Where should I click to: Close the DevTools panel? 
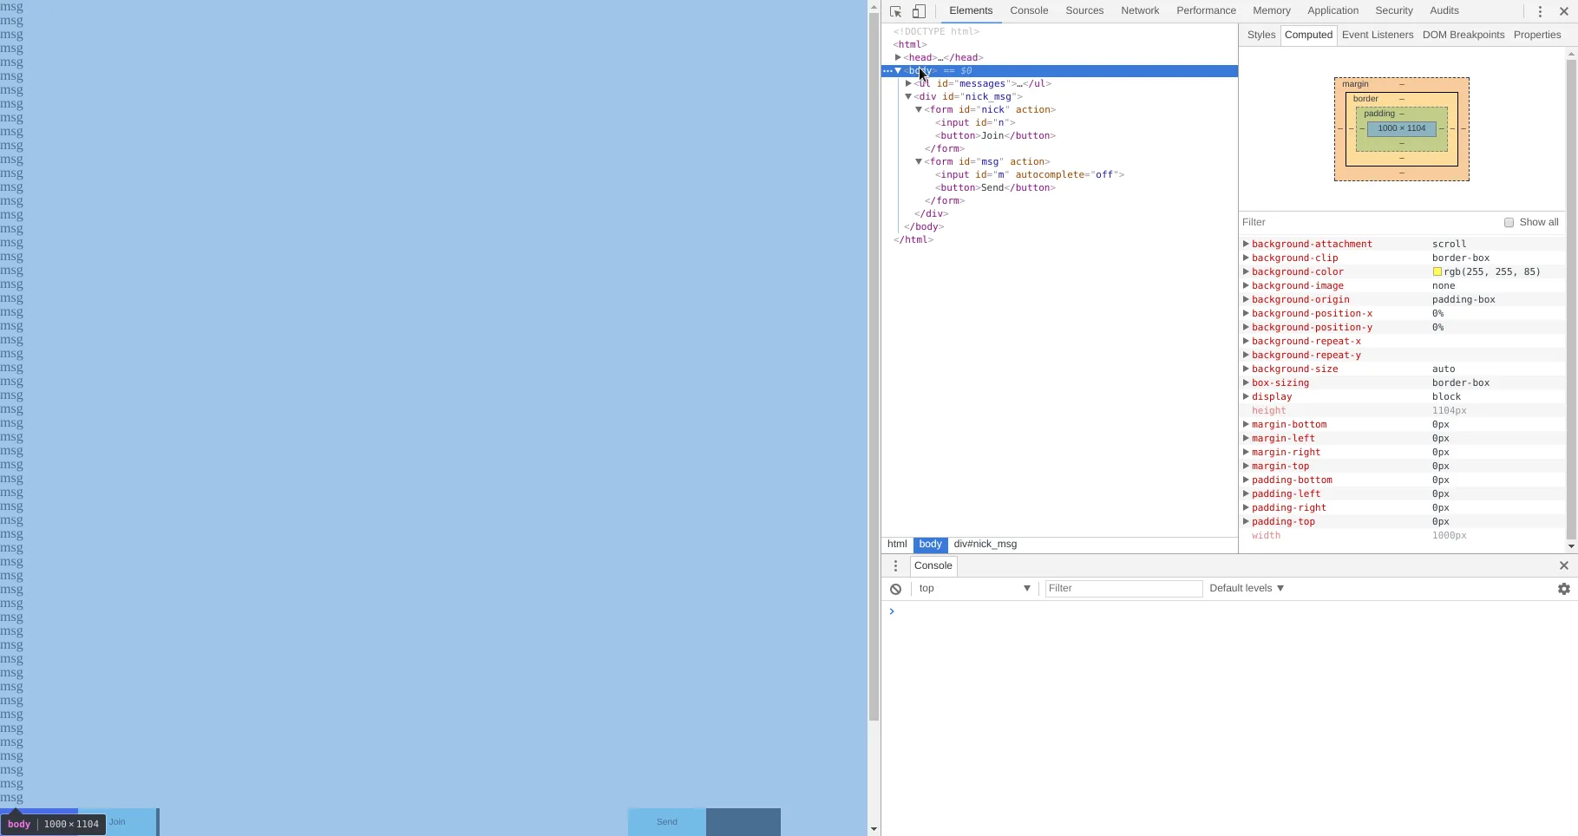pyautogui.click(x=1564, y=11)
